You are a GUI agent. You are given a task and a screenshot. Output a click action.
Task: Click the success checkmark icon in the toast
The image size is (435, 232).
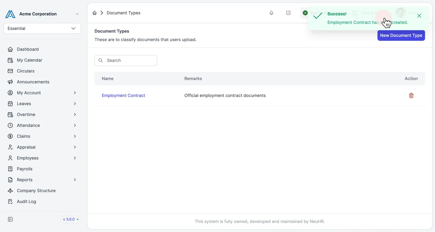[317, 16]
